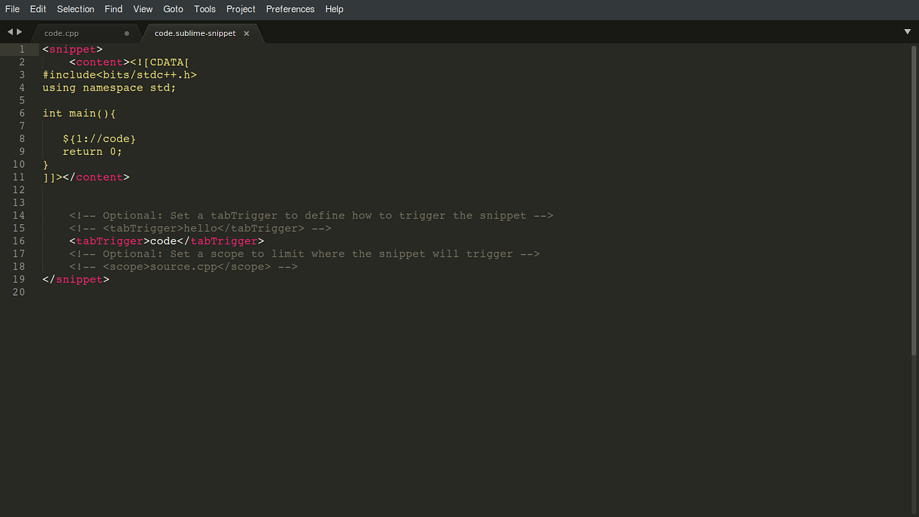Screen dimensions: 919x517
Task: Click line number 8 in the gutter
Action: click(x=21, y=139)
